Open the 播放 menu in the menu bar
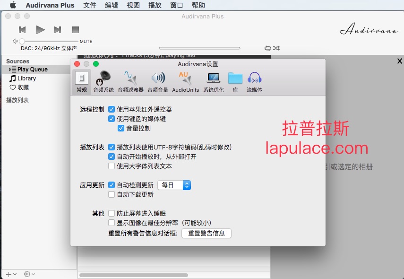This screenshot has height=279, width=404. pyautogui.click(x=155, y=5)
